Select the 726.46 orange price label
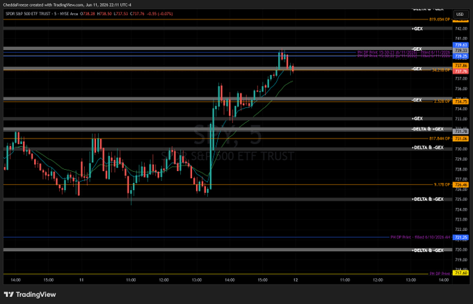Screen dimensions: 473x304 click(461, 184)
